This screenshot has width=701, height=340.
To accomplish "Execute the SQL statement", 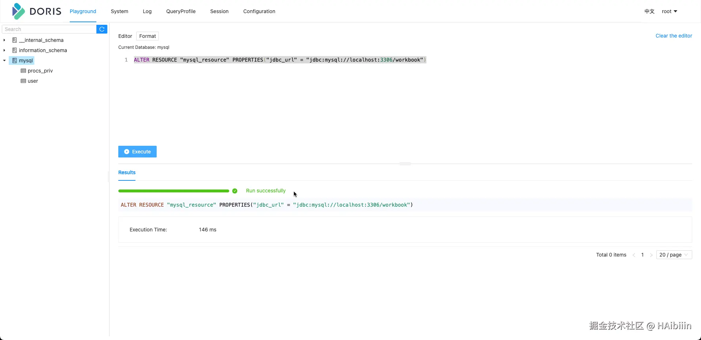I will (x=137, y=152).
